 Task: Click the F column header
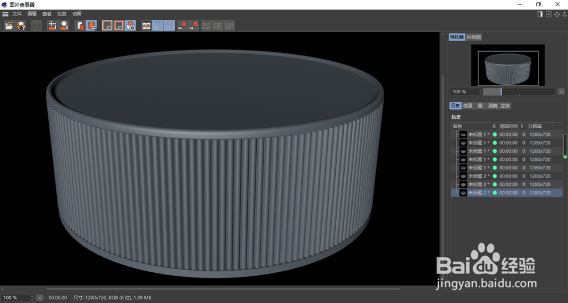coord(523,126)
